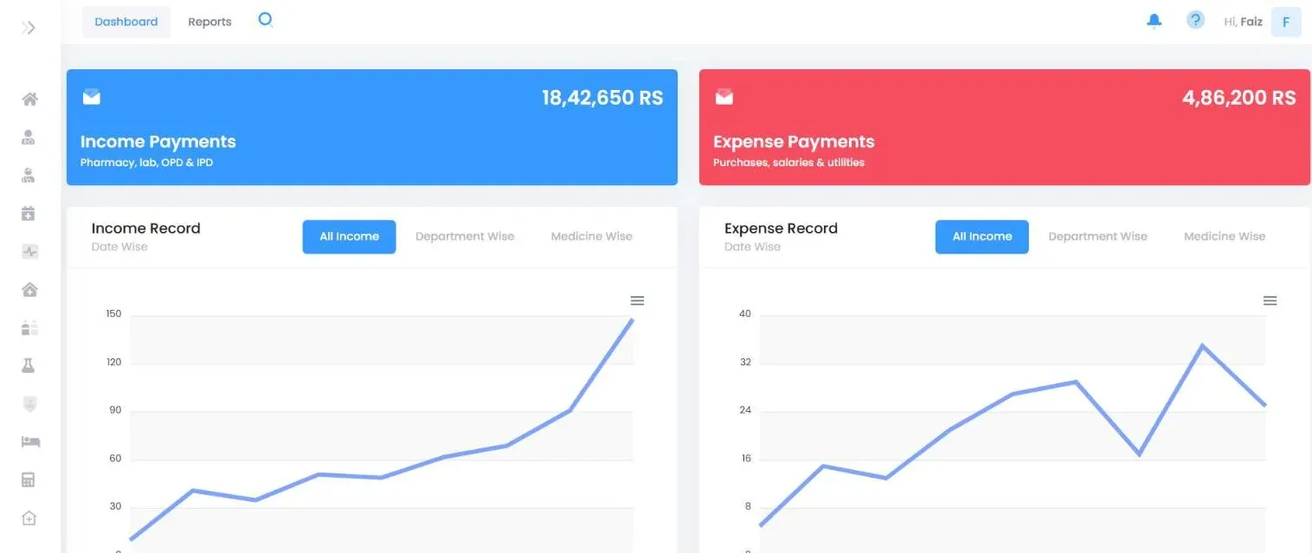
Task: Click 'Purchases, salaries & utilities' subtitle
Action: coord(788,163)
